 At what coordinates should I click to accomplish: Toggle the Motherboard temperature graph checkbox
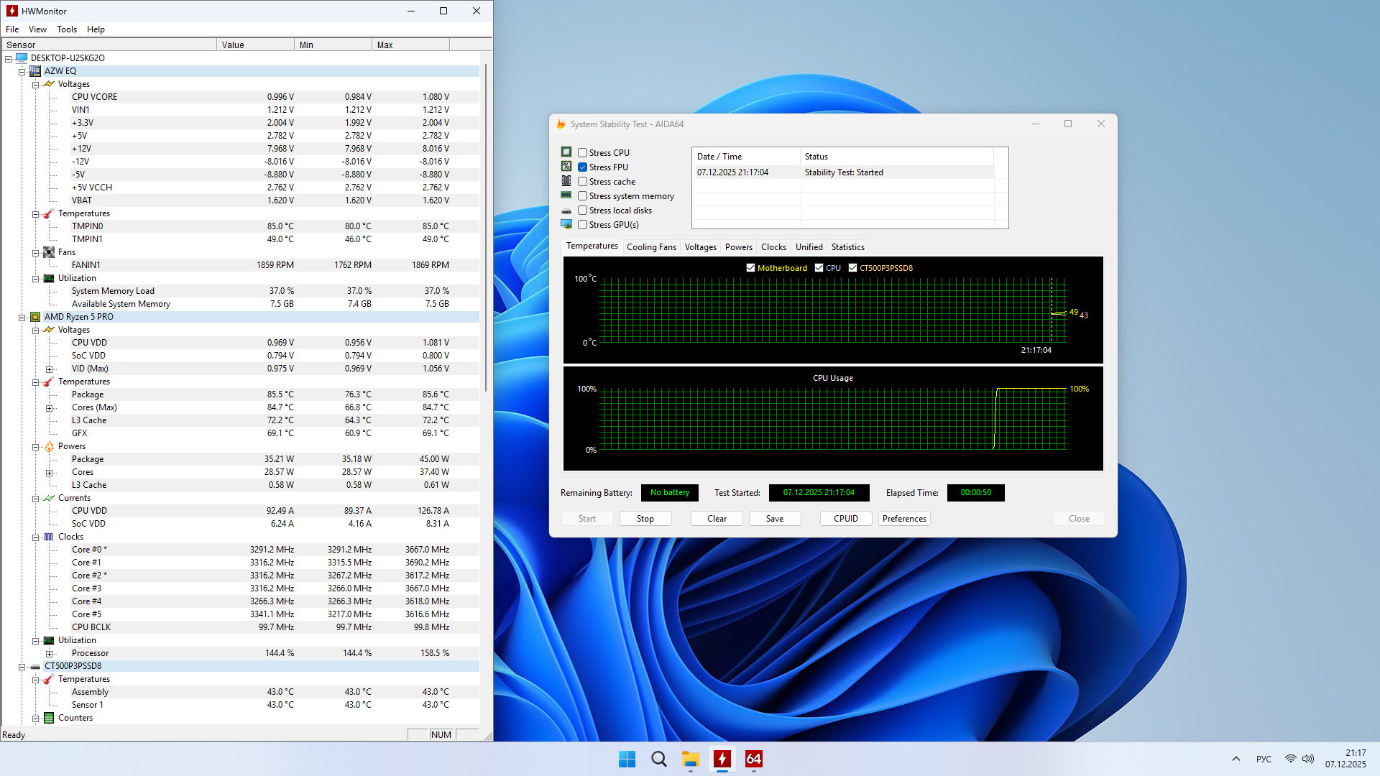(x=750, y=268)
